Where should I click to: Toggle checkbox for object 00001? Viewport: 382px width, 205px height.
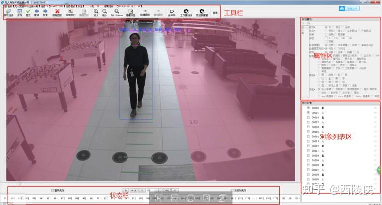pos(308,113)
